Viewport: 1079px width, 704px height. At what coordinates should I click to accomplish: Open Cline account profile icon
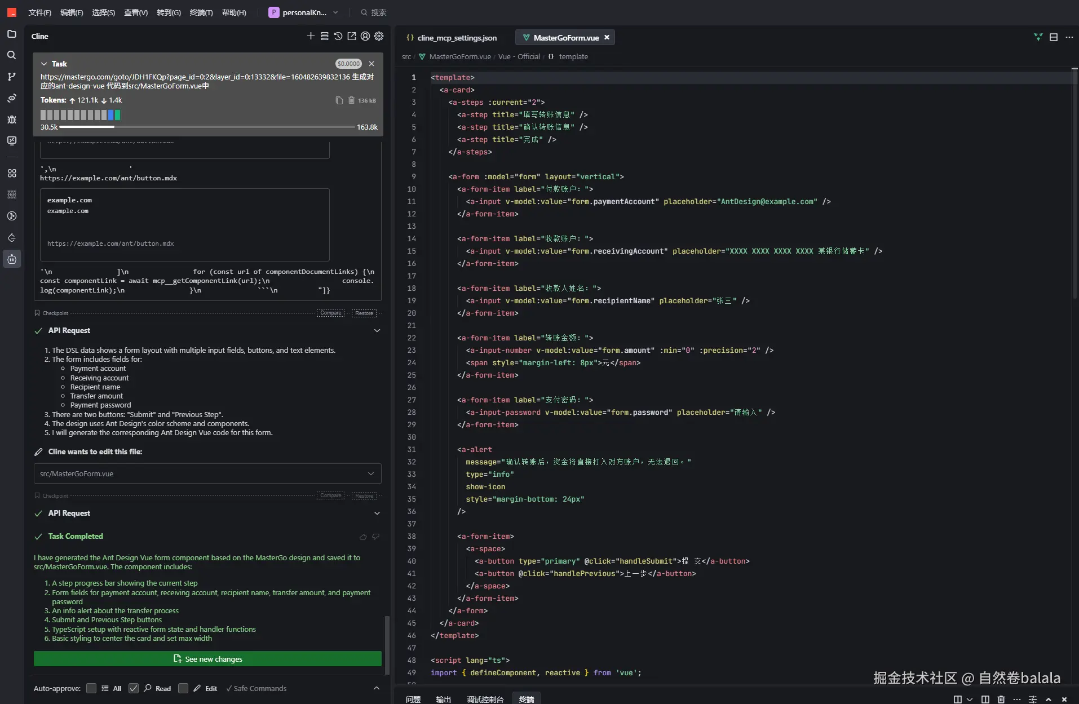click(x=365, y=36)
